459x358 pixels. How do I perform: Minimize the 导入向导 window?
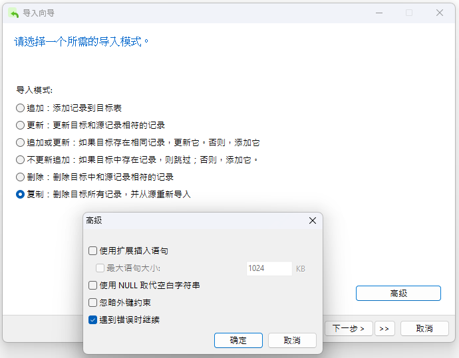pyautogui.click(x=379, y=13)
